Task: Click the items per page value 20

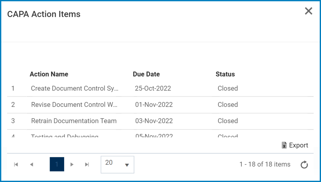Action: pos(109,162)
